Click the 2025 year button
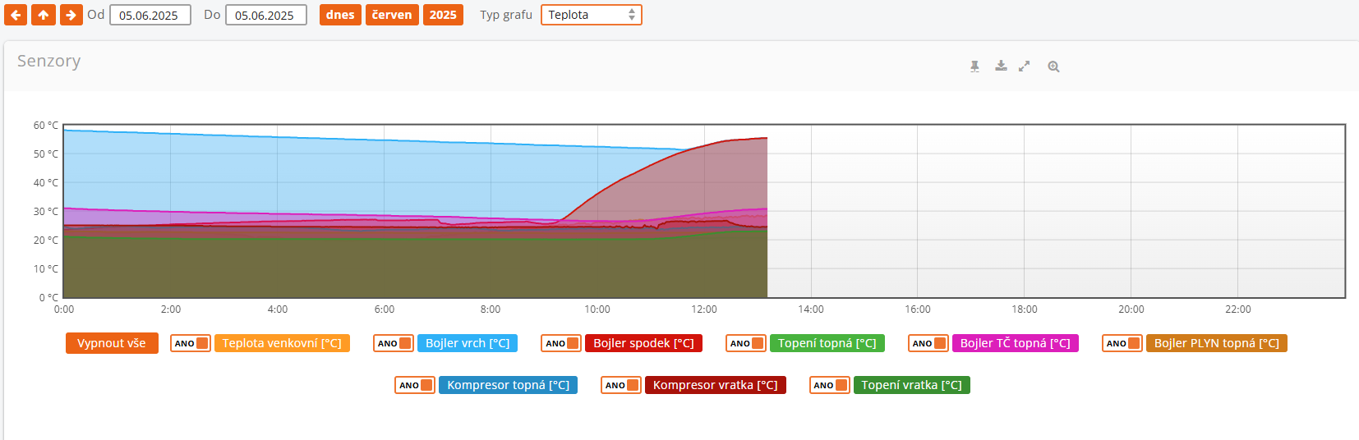This screenshot has width=1359, height=440. click(443, 15)
